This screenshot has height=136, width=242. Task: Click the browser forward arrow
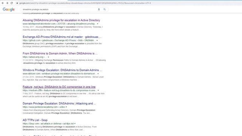[7, 3]
